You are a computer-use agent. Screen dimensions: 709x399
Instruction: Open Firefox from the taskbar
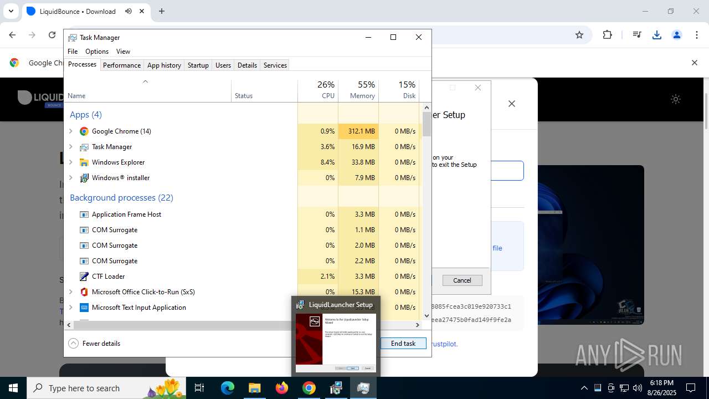tap(282, 388)
